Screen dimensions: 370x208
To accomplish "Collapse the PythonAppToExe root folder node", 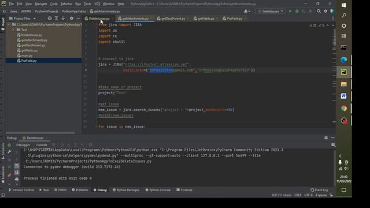I will [x=9, y=24].
